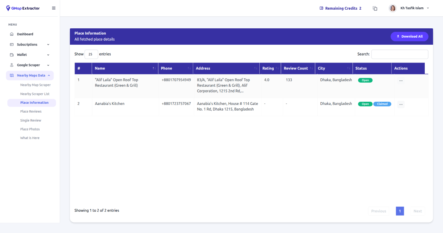443x233 pixels.
Task: Sort table by Name column
Action: 125,68
